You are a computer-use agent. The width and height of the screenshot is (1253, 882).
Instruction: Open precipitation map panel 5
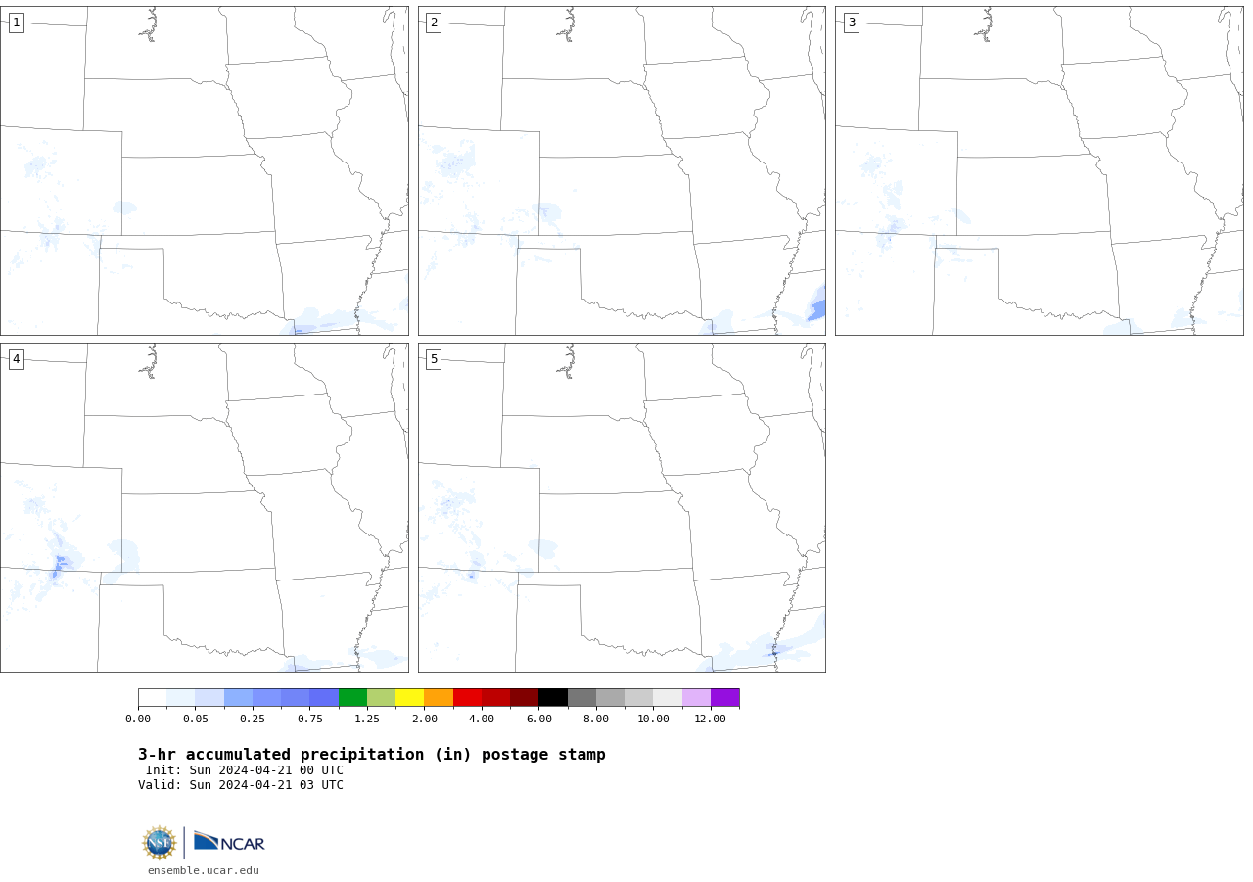click(622, 507)
